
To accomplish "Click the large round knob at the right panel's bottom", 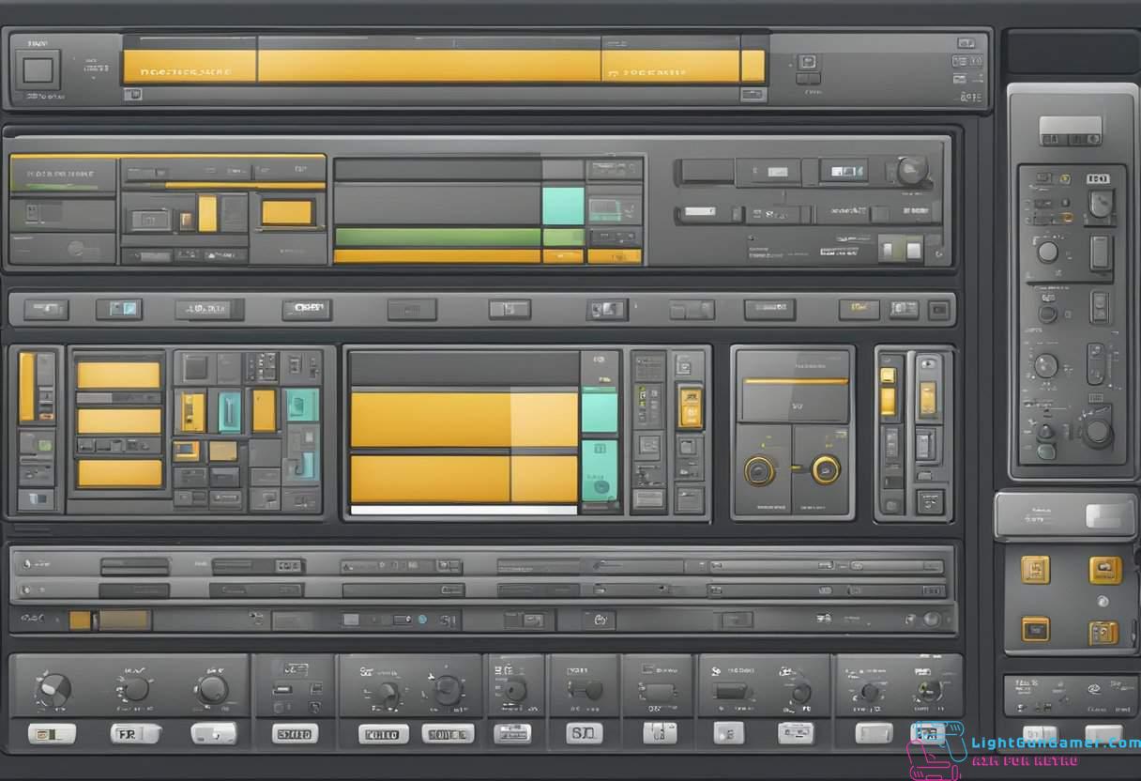I will (1096, 433).
